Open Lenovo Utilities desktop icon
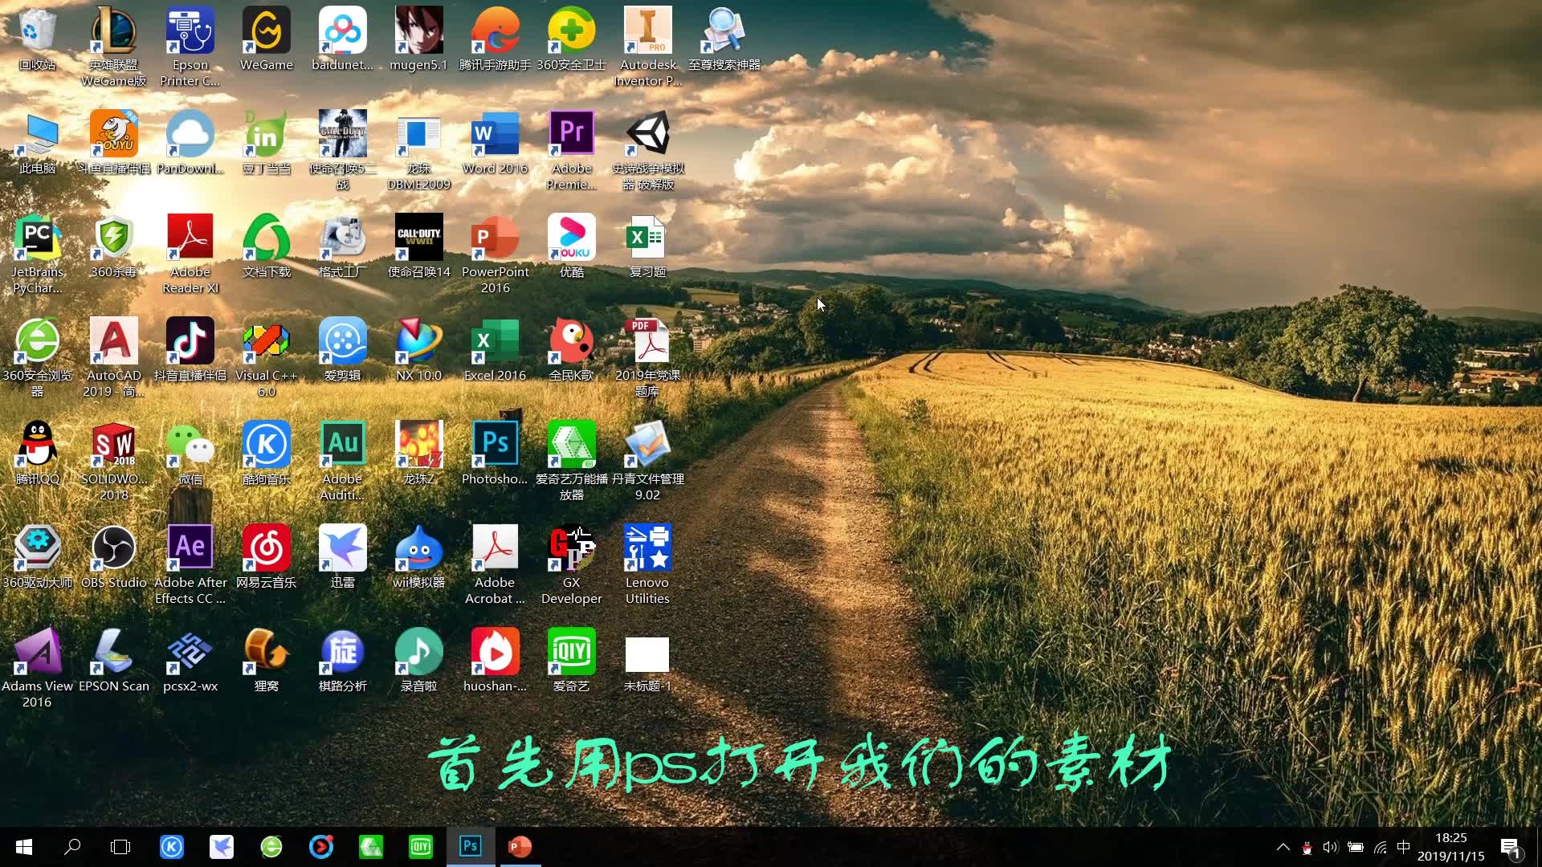 pos(647,564)
